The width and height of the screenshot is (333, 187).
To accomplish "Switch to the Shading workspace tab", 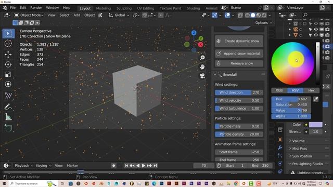I will click(193, 8).
